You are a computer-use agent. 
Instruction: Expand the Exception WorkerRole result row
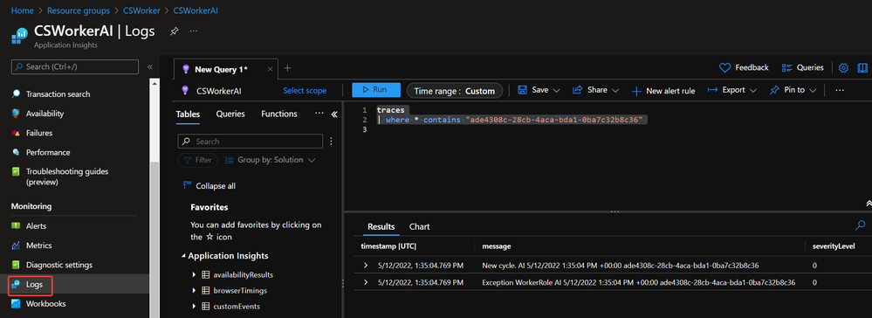tap(366, 282)
